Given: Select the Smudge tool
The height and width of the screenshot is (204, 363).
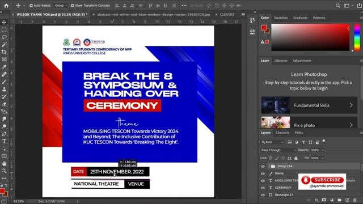Looking at the screenshot, I should point(4,119).
